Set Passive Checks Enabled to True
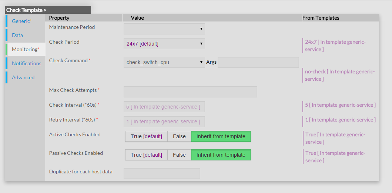Screen dimensions: 392x193 [146, 155]
